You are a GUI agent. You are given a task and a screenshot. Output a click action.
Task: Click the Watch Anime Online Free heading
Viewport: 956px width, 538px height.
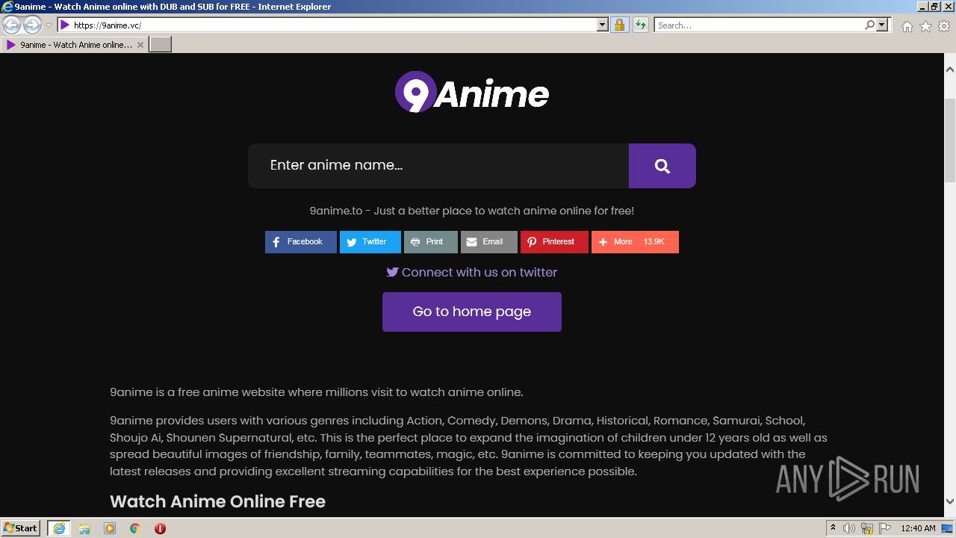tap(217, 501)
